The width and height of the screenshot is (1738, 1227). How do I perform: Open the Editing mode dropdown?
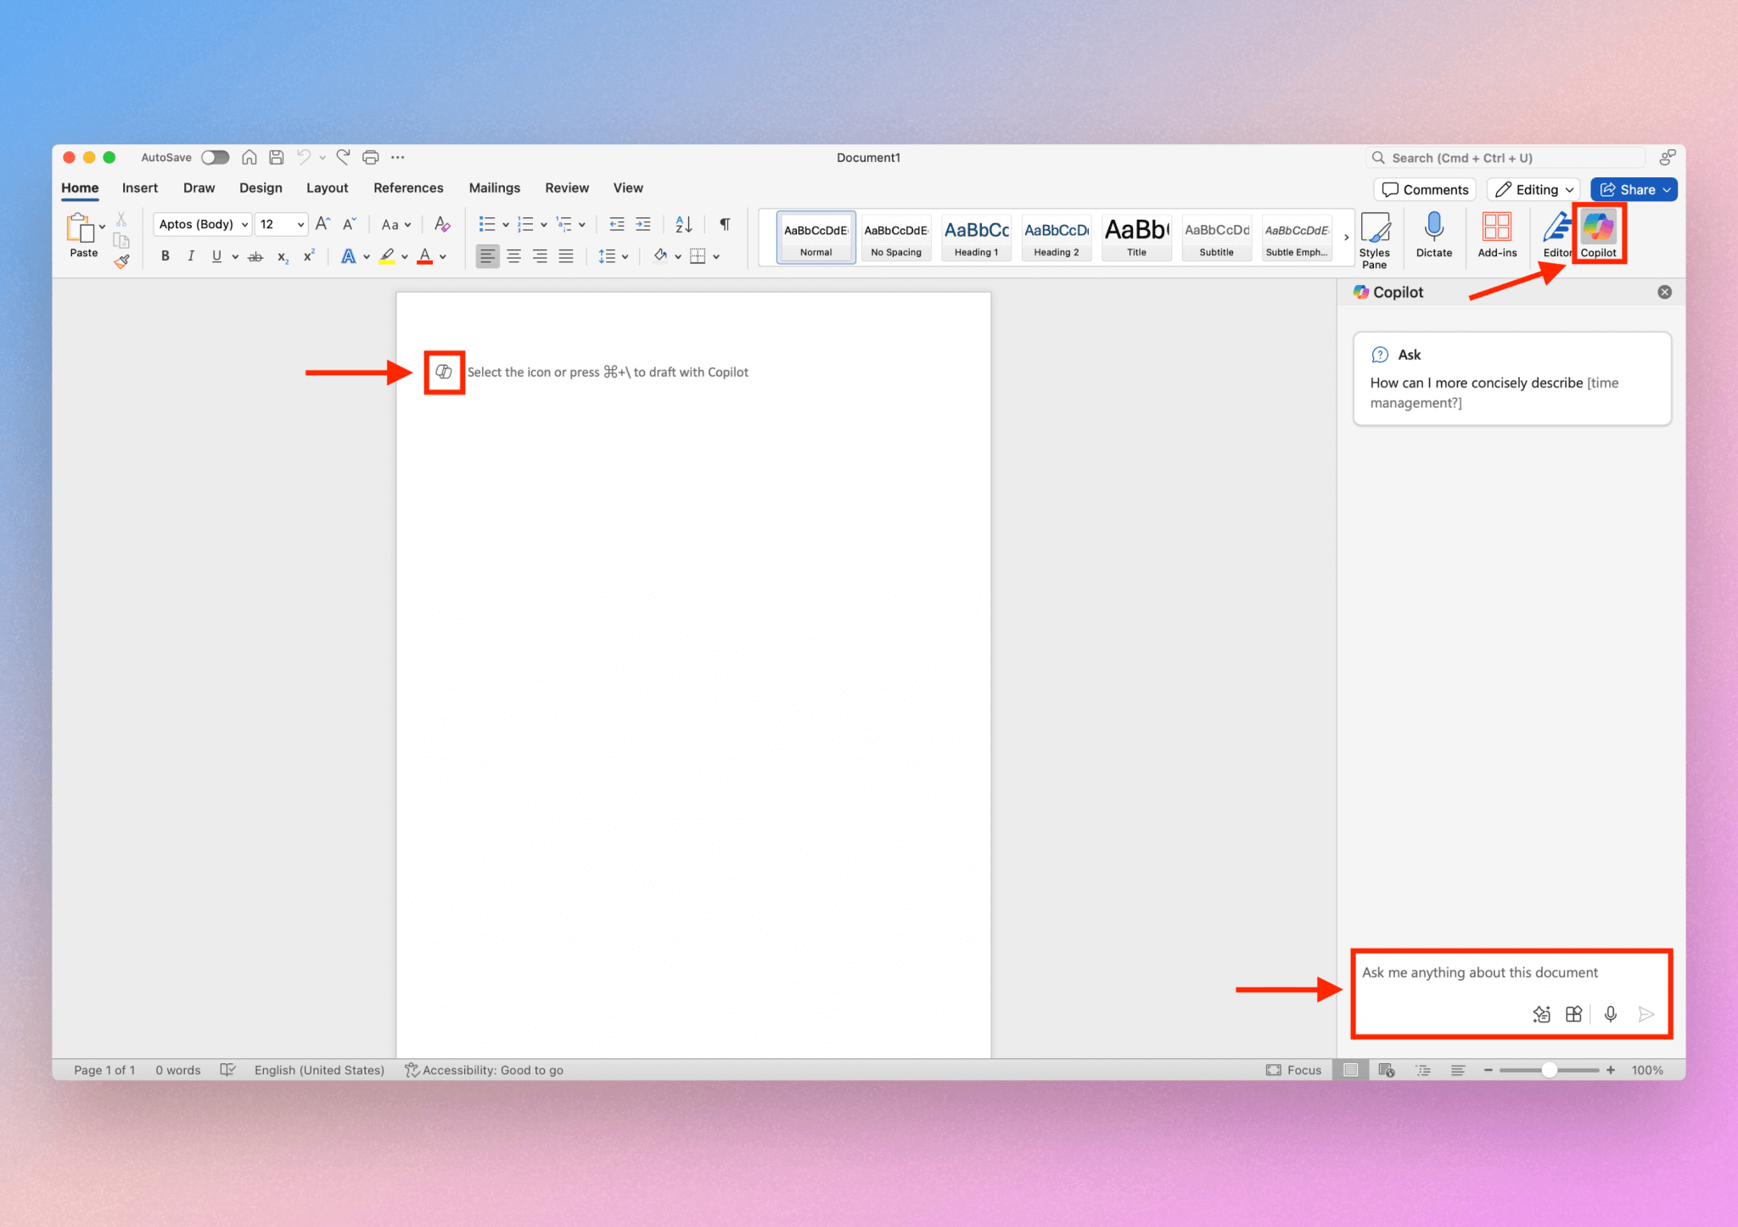[x=1533, y=188]
